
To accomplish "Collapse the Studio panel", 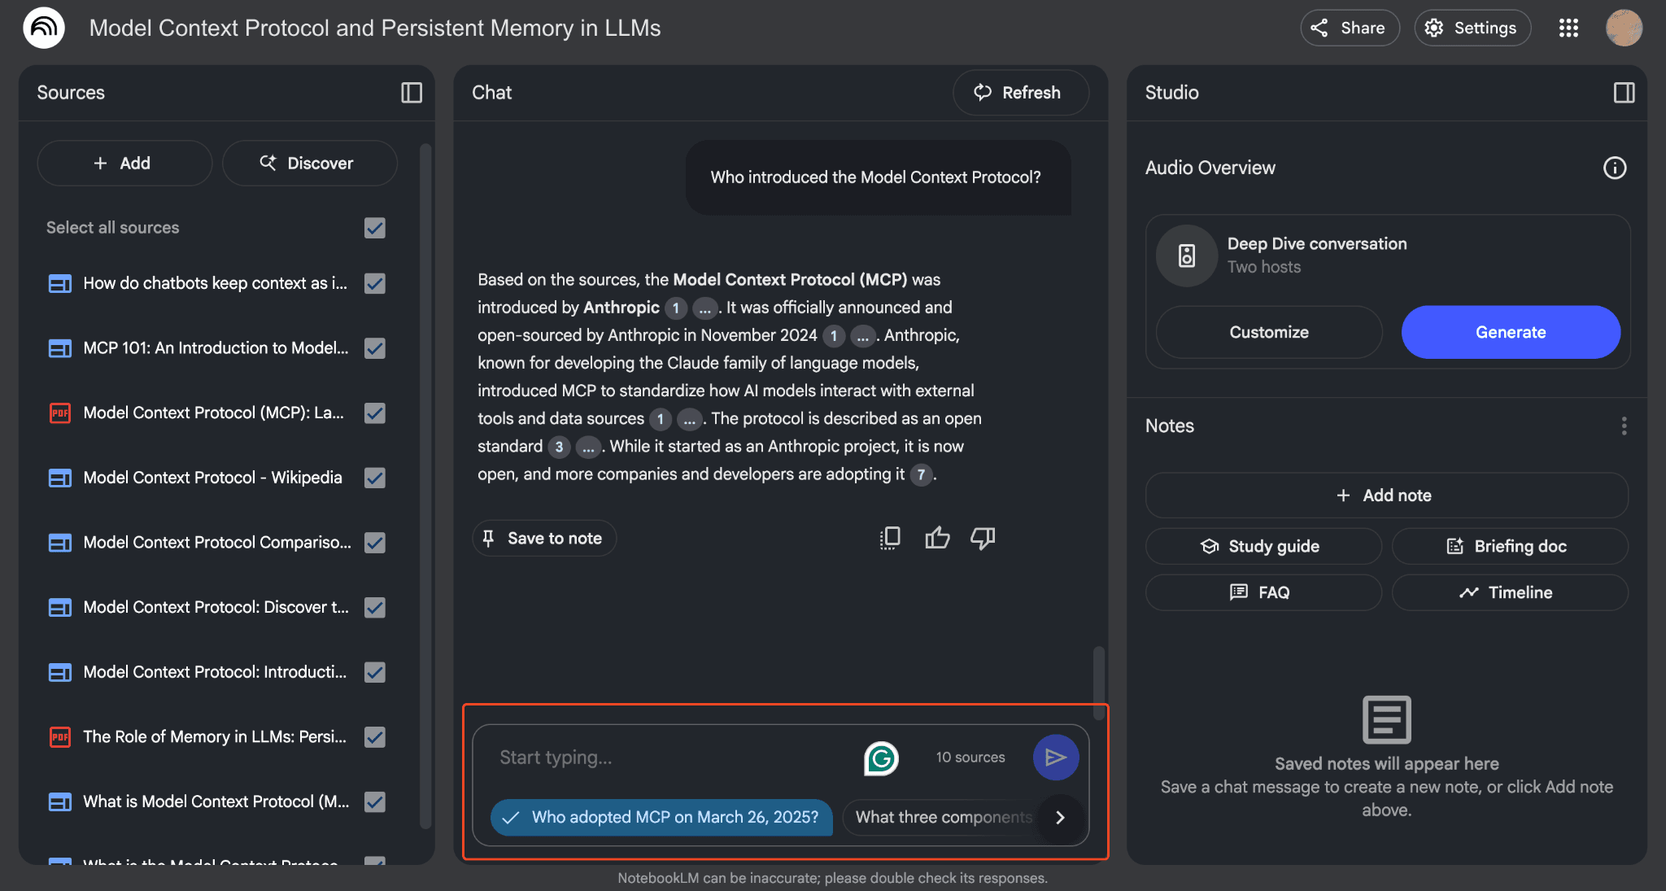I will pyautogui.click(x=1623, y=93).
